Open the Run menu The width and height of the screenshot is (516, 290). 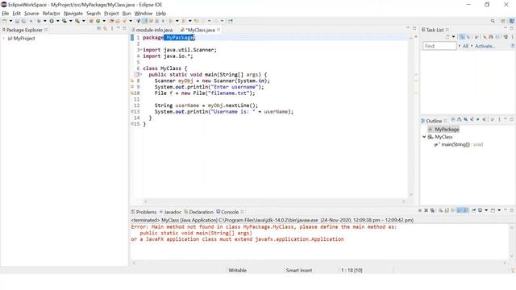click(x=127, y=14)
